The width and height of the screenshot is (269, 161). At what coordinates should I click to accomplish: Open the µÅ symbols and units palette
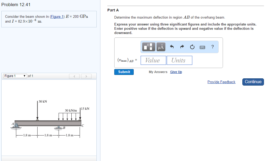pyautogui.click(x=161, y=47)
